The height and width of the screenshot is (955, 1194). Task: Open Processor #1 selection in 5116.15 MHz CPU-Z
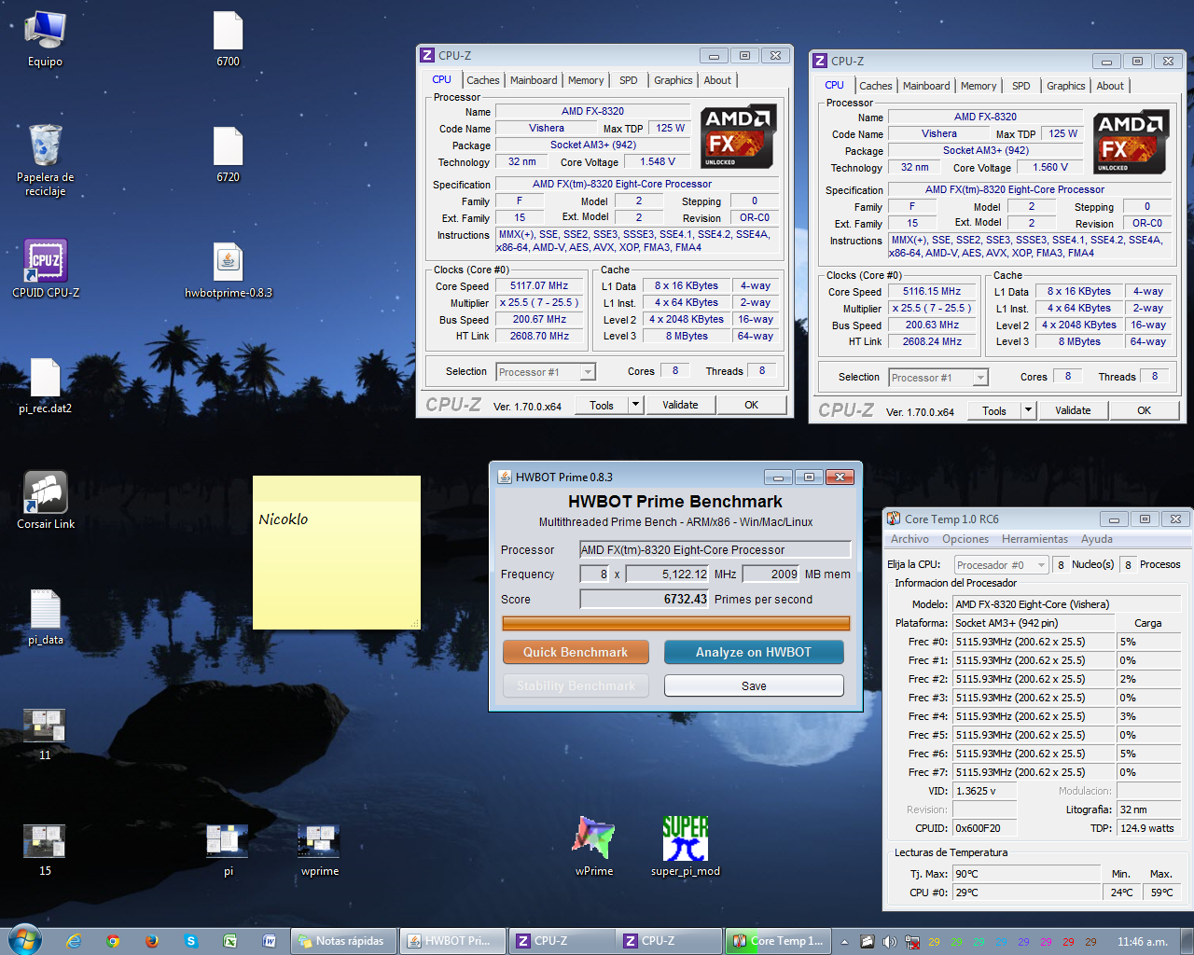938,378
